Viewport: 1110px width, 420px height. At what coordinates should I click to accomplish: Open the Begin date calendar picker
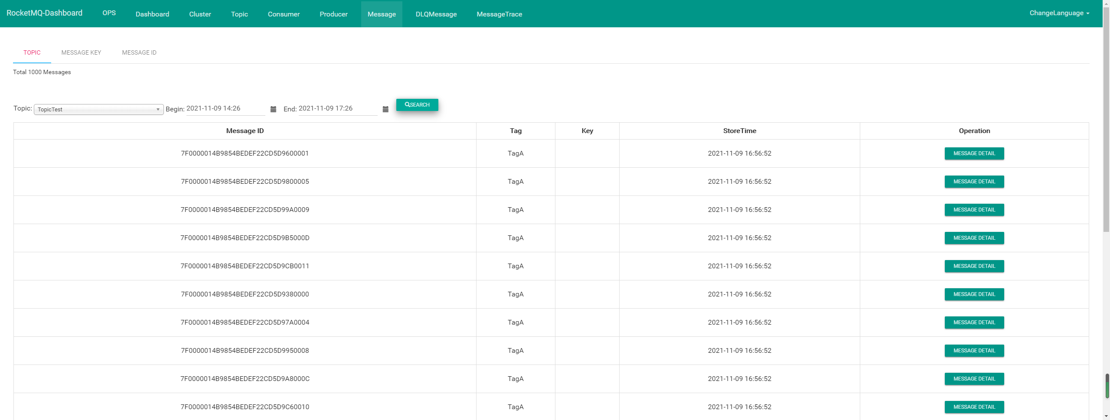click(273, 109)
